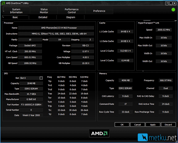Click the Family value 10
Screen dimensions: 178x143
tap(30, 40)
